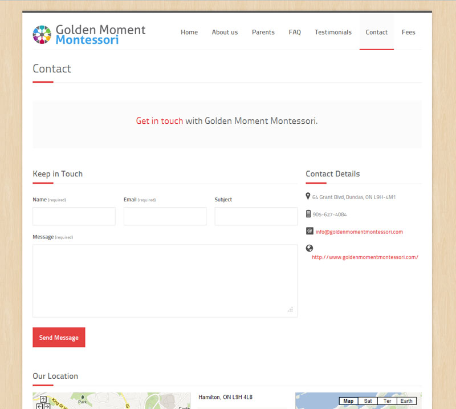Switch right map to Map view

pos(348,401)
